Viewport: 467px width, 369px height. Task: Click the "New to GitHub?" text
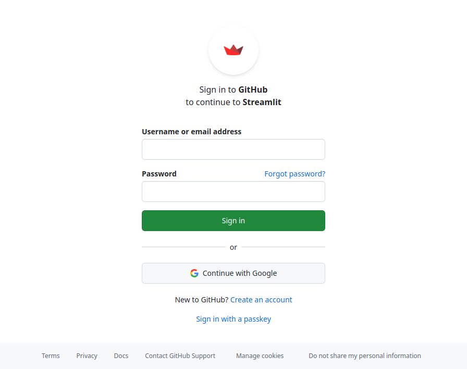coord(201,300)
